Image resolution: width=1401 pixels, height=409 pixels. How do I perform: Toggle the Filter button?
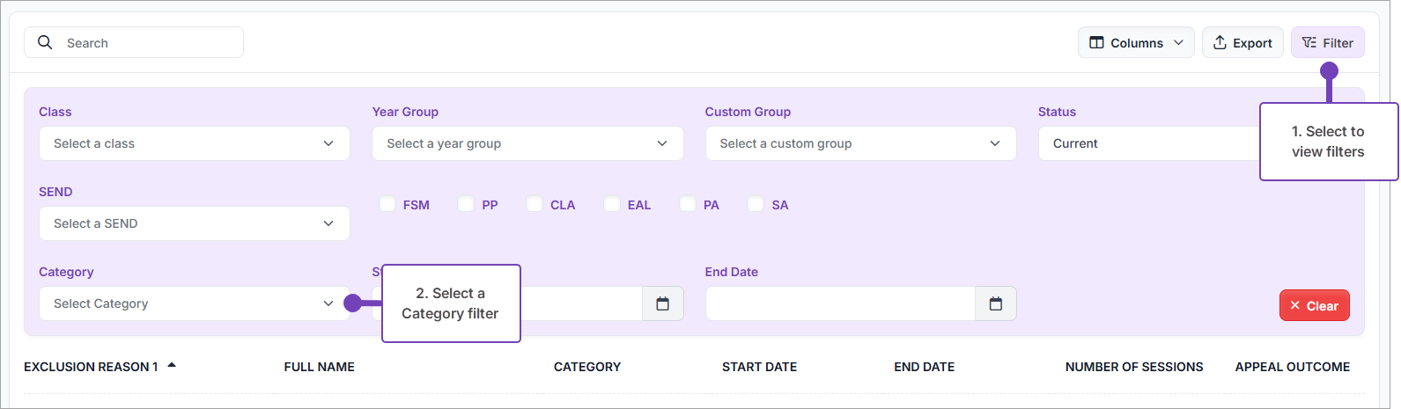tap(1327, 42)
